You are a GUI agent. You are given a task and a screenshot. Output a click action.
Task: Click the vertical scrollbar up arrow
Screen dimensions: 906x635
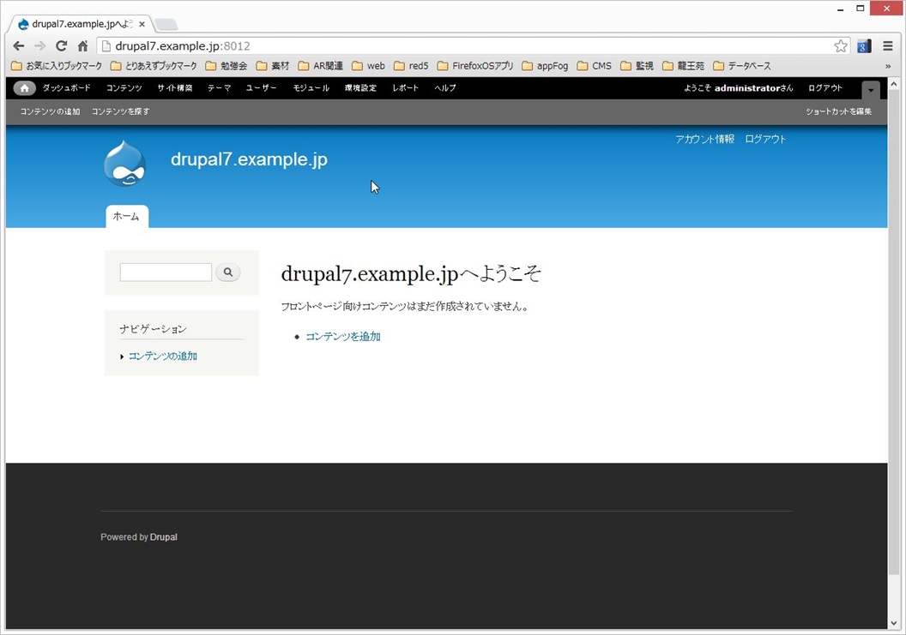pyautogui.click(x=894, y=84)
